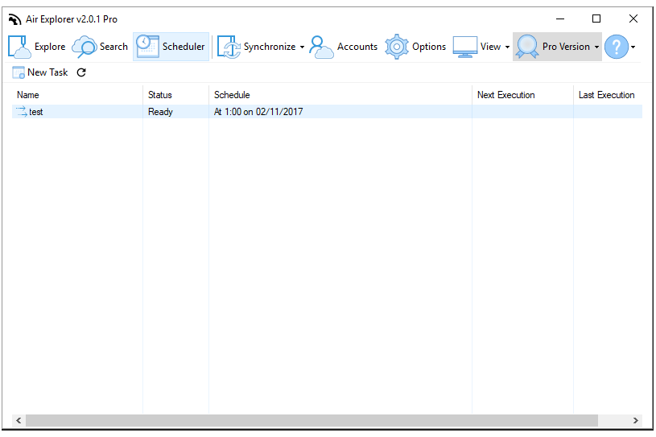Click the New Task calendar icon
Screen dimensions: 656x437
19,72
